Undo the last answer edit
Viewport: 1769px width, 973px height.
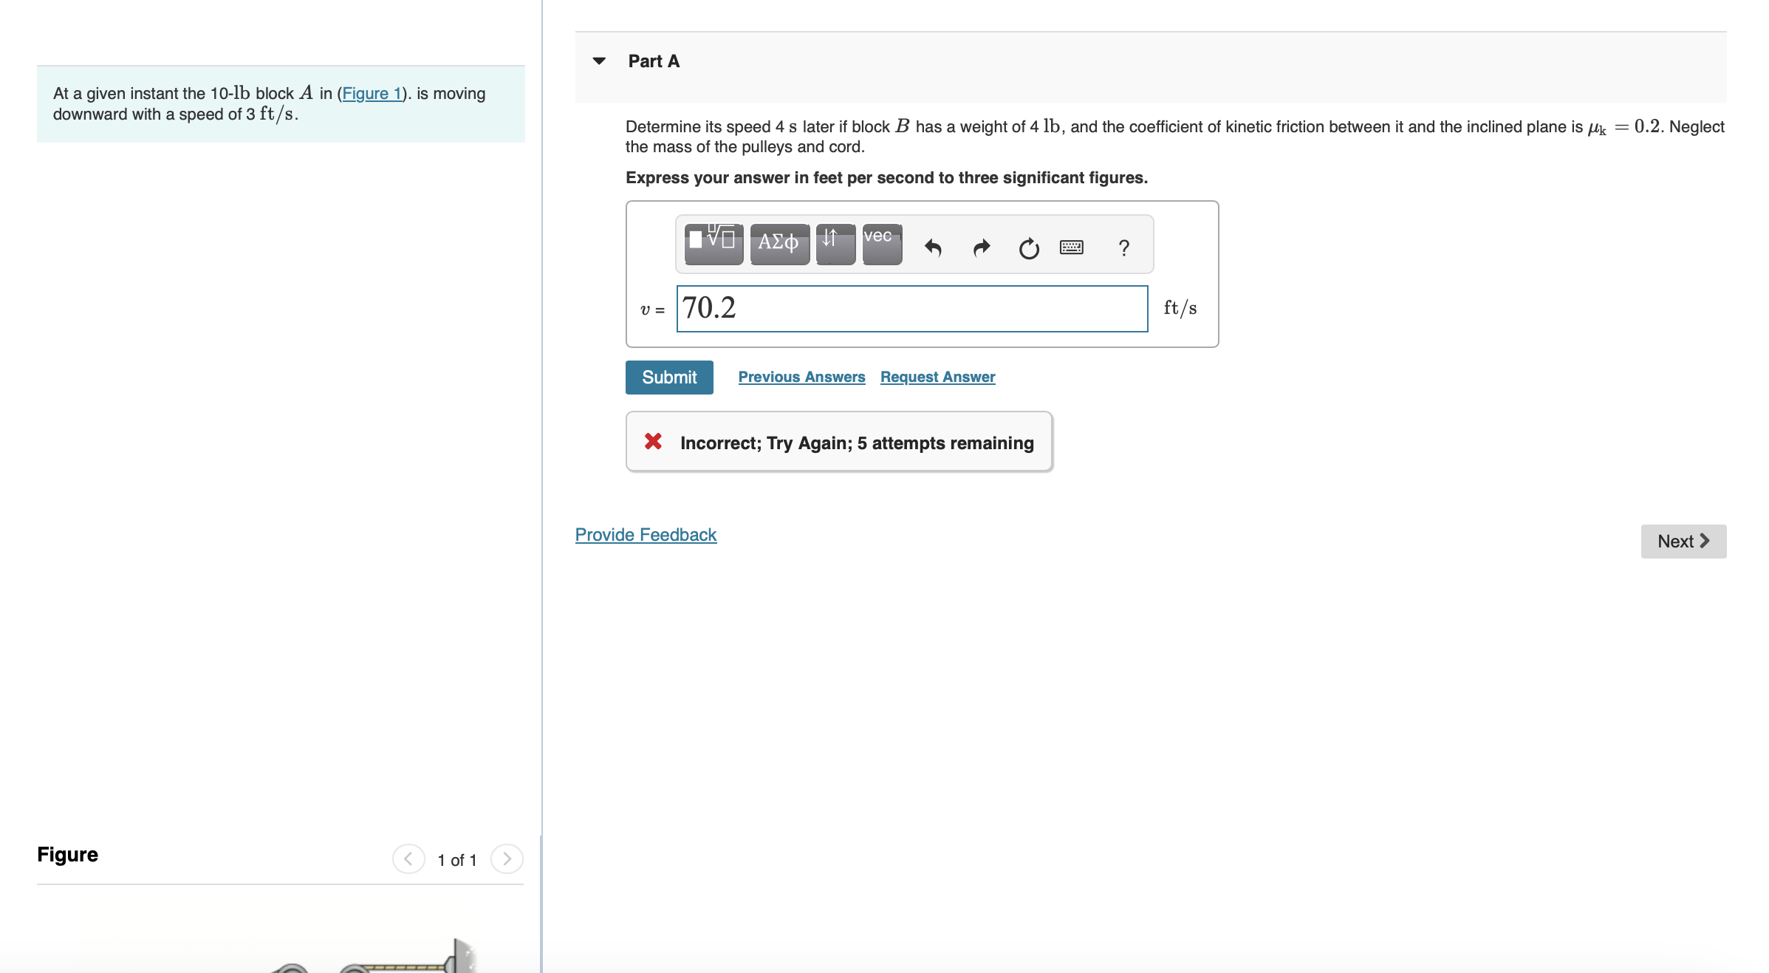(x=934, y=247)
